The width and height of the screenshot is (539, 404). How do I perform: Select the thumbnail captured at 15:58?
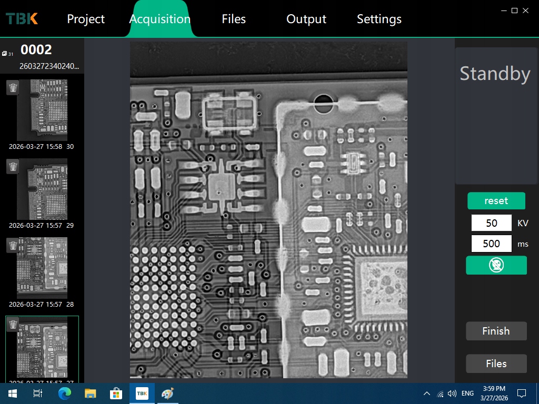[42, 110]
